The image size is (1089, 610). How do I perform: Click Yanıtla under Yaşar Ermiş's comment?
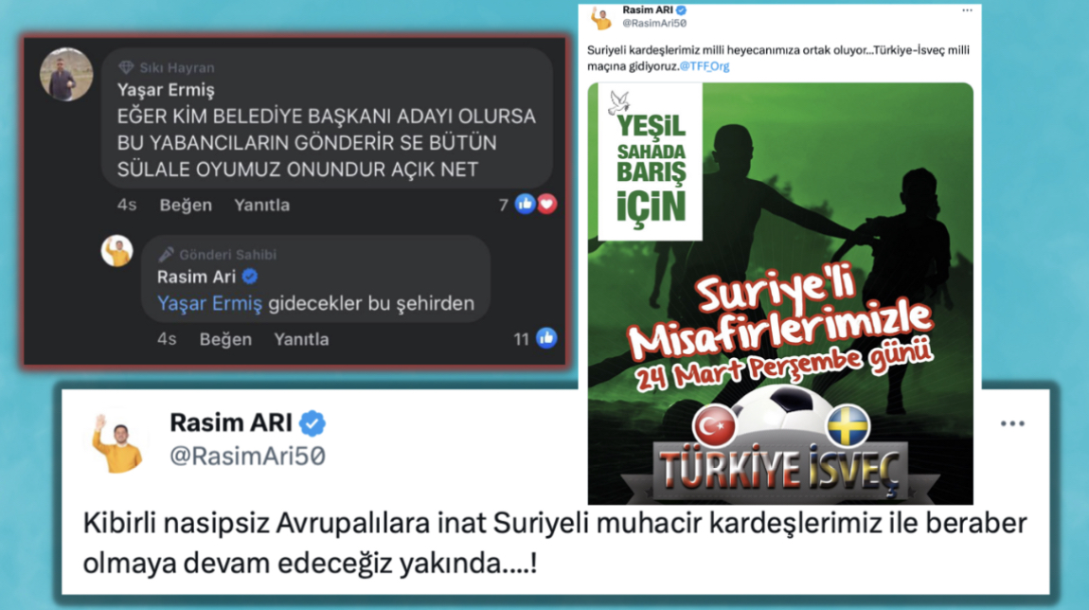coord(261,205)
